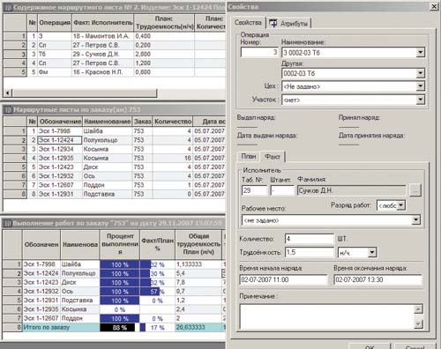This screenshot has height=349, width=441.
Task: Click the 88 % total progress bar
Action: (x=120, y=328)
